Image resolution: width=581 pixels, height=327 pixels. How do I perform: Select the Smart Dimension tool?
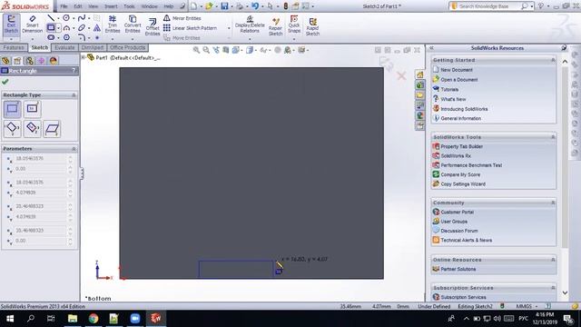[33, 25]
